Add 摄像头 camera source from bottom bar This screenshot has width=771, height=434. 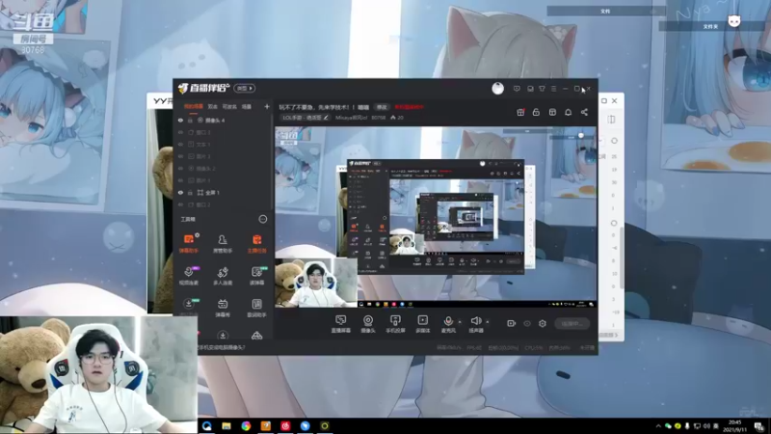pyautogui.click(x=368, y=324)
